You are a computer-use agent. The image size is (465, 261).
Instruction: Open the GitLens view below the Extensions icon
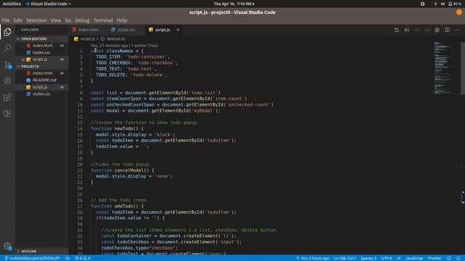7,114
